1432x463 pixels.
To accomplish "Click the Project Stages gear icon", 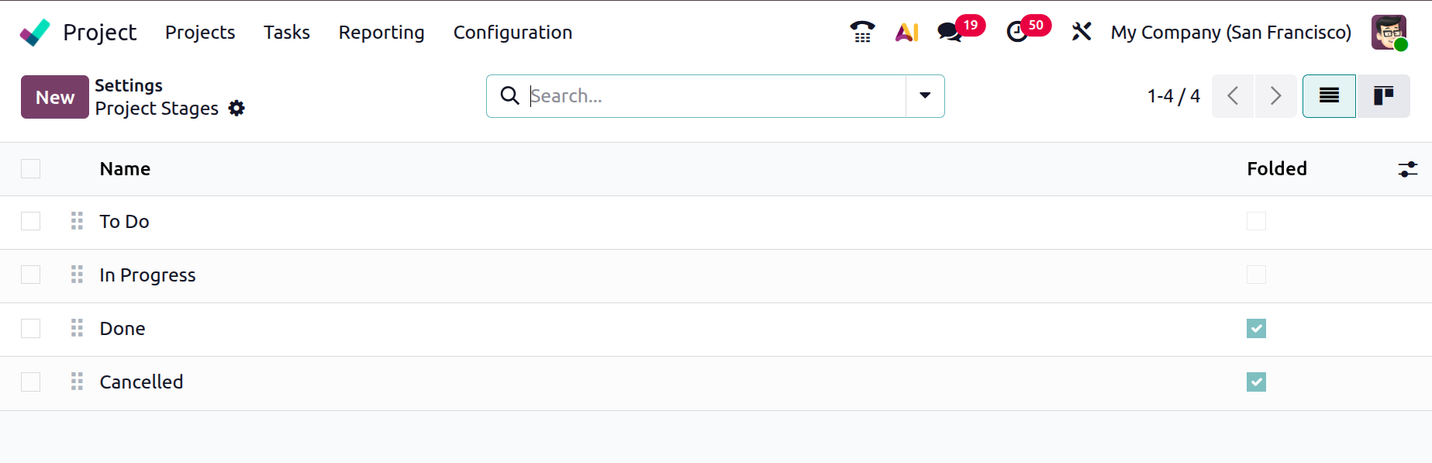I will [x=236, y=109].
